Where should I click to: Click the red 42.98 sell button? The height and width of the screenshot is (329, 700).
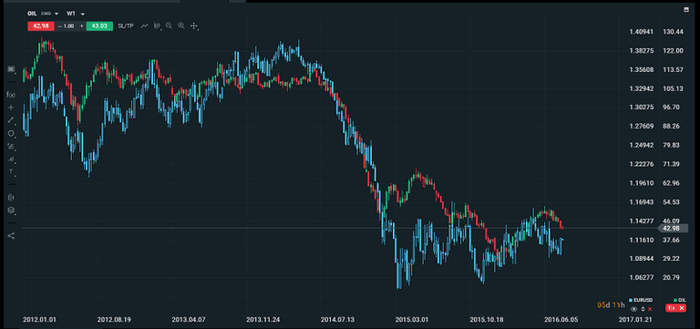coord(41,26)
